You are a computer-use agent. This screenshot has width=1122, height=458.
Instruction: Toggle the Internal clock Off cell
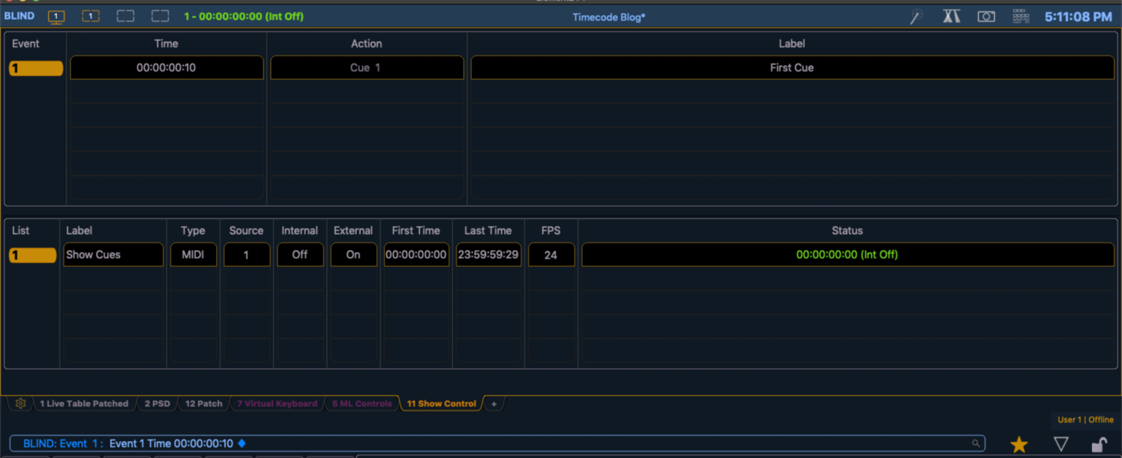(x=299, y=255)
